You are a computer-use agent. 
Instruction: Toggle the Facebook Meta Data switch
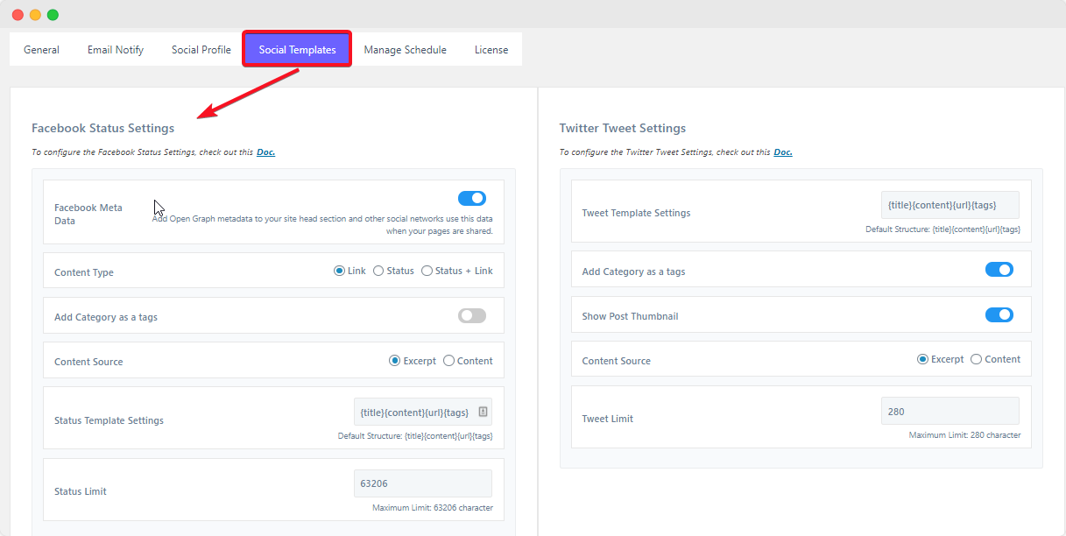coord(472,199)
